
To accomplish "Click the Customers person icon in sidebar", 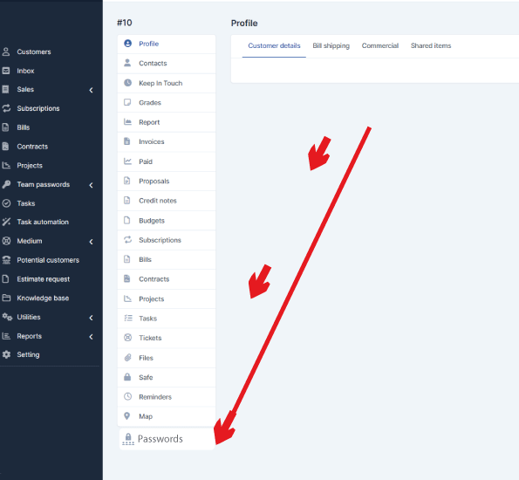I will (x=5, y=51).
